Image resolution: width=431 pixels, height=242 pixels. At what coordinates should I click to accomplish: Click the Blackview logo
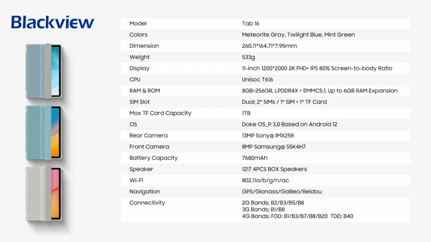tap(52, 22)
